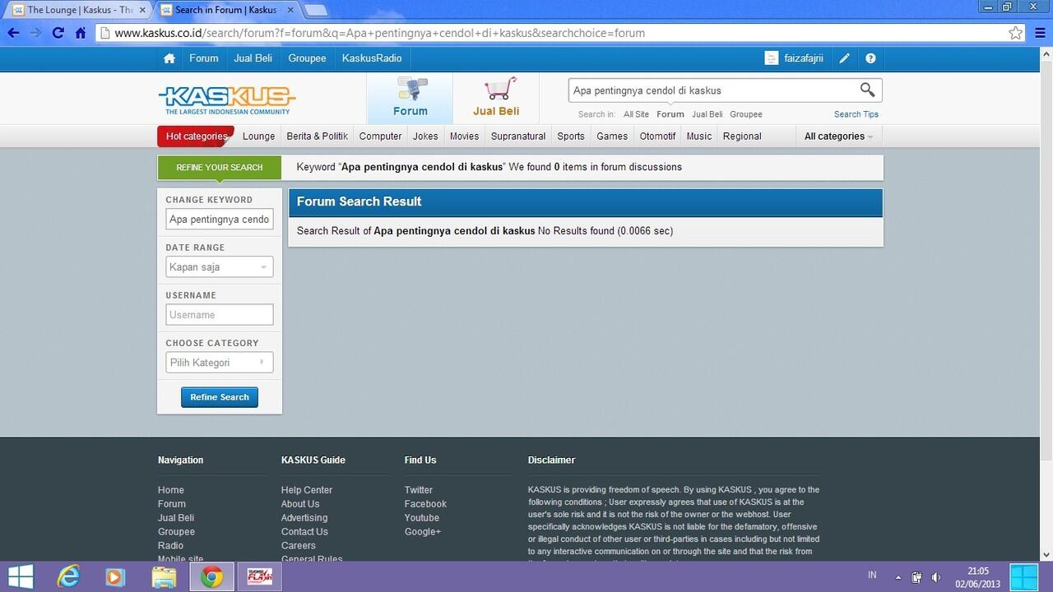Bookmark this page with the star icon
Viewport: 1053px width, 592px height.
pyautogui.click(x=1016, y=33)
